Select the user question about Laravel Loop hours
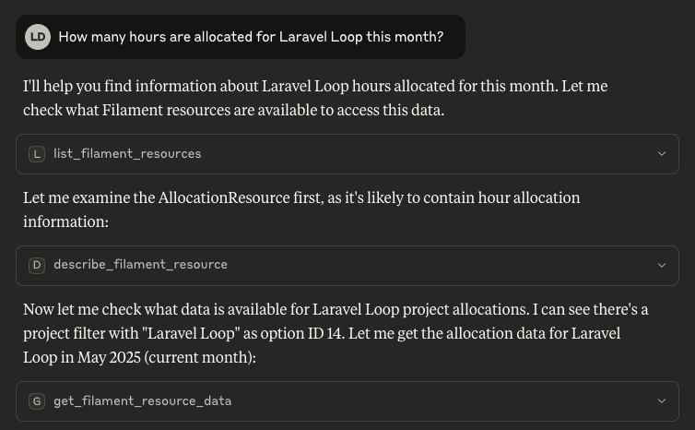Image resolution: width=695 pixels, height=430 pixels. pos(251,37)
